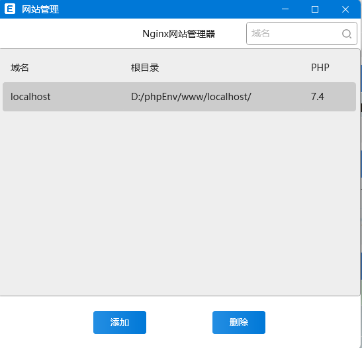The height and width of the screenshot is (348, 362).
Task: Click the 网站管理 title bar text
Action: click(x=40, y=9)
